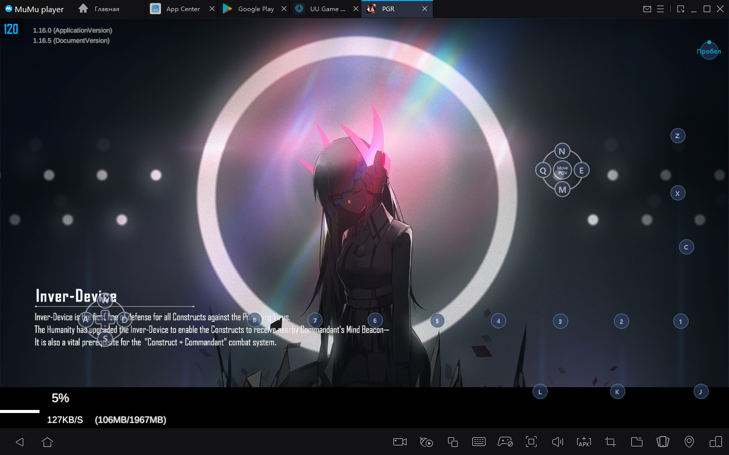This screenshot has height=455, width=729.
Task: Open the multi-instance window icon
Action: coord(453,442)
